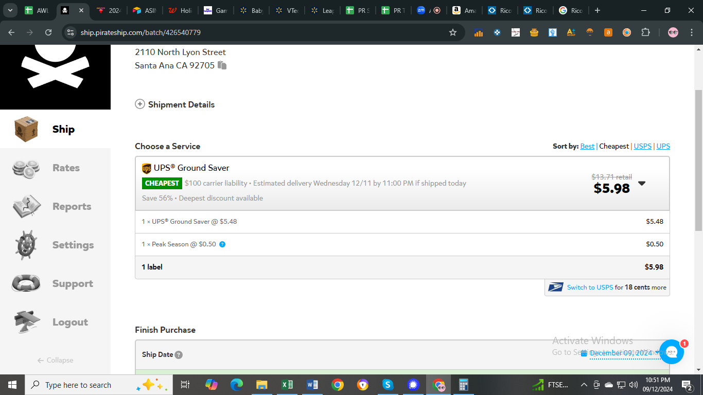Go back to the previous page
Viewport: 703px width, 395px height.
11,32
